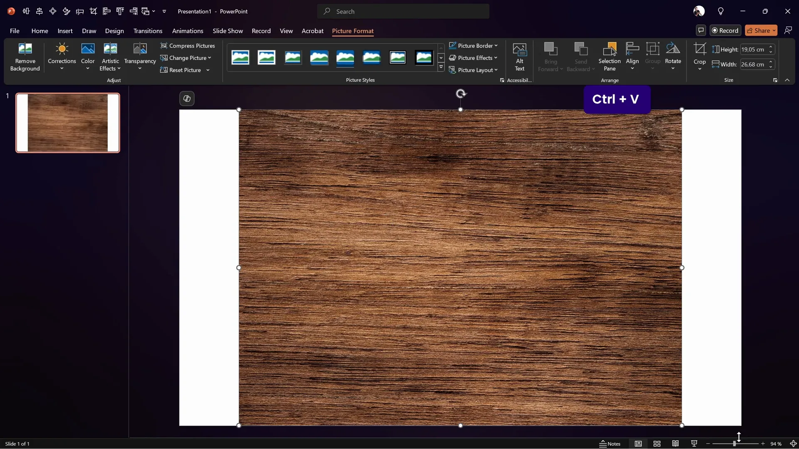This screenshot has width=799, height=449.
Task: Open Align options
Action: pos(632,57)
